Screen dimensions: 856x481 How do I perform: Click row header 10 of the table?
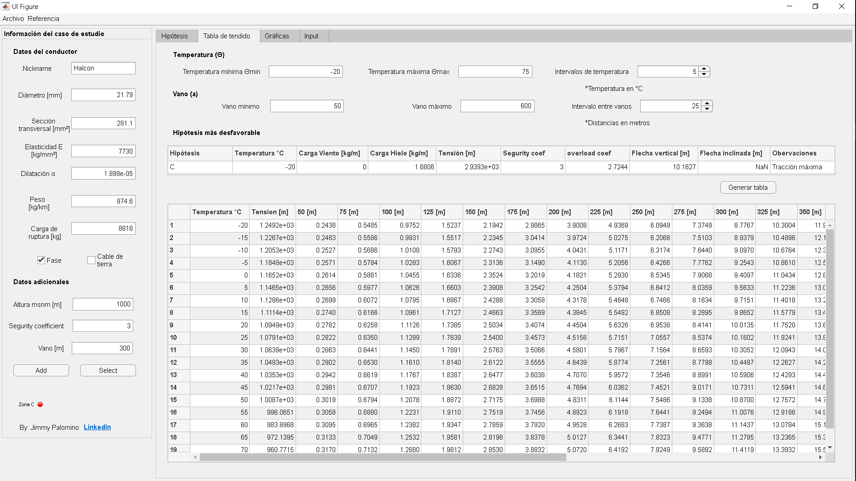click(179, 338)
